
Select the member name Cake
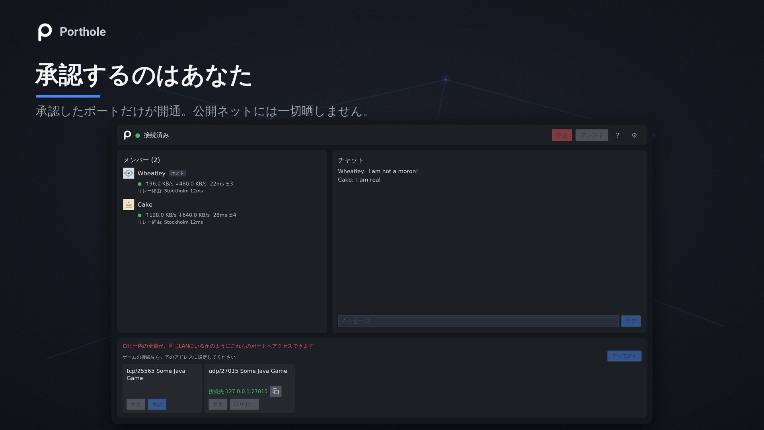click(x=145, y=205)
